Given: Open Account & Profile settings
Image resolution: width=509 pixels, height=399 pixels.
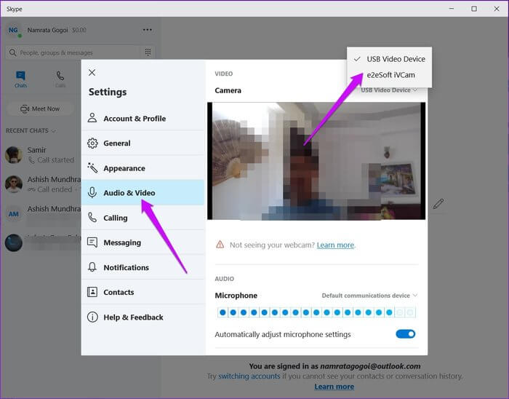Looking at the screenshot, I should [143, 118].
